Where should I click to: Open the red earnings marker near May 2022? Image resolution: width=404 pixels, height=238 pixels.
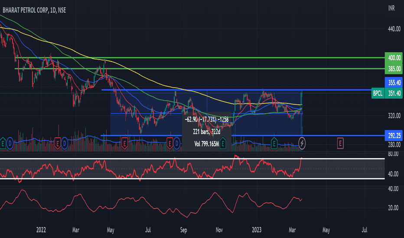(124, 143)
